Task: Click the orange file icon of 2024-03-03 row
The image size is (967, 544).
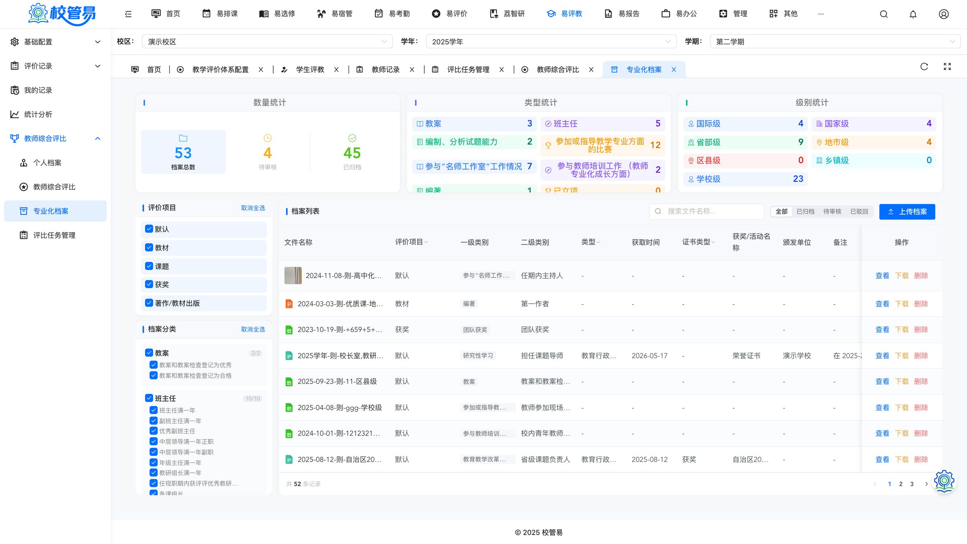Action: pos(289,304)
